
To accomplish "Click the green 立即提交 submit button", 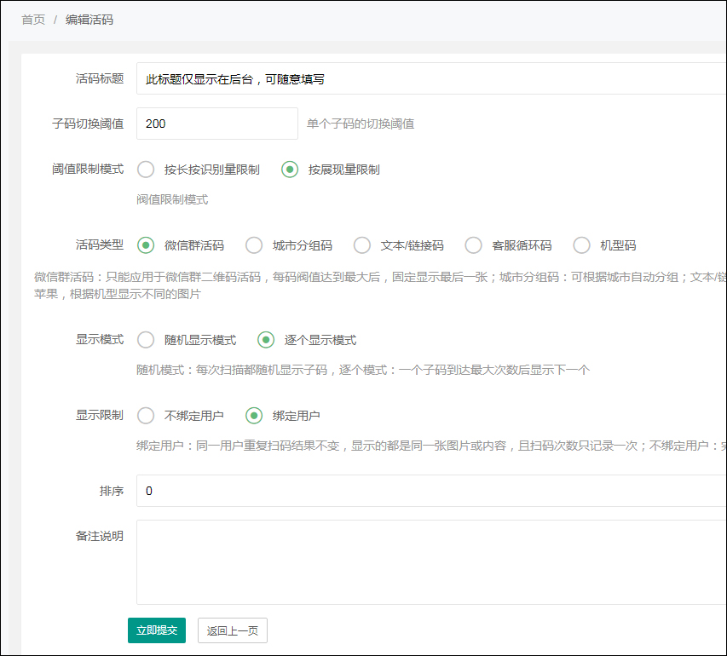I will point(156,630).
